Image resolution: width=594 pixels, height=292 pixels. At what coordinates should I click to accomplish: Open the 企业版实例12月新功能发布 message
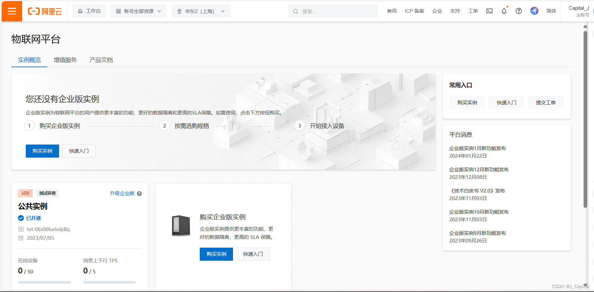479,170
